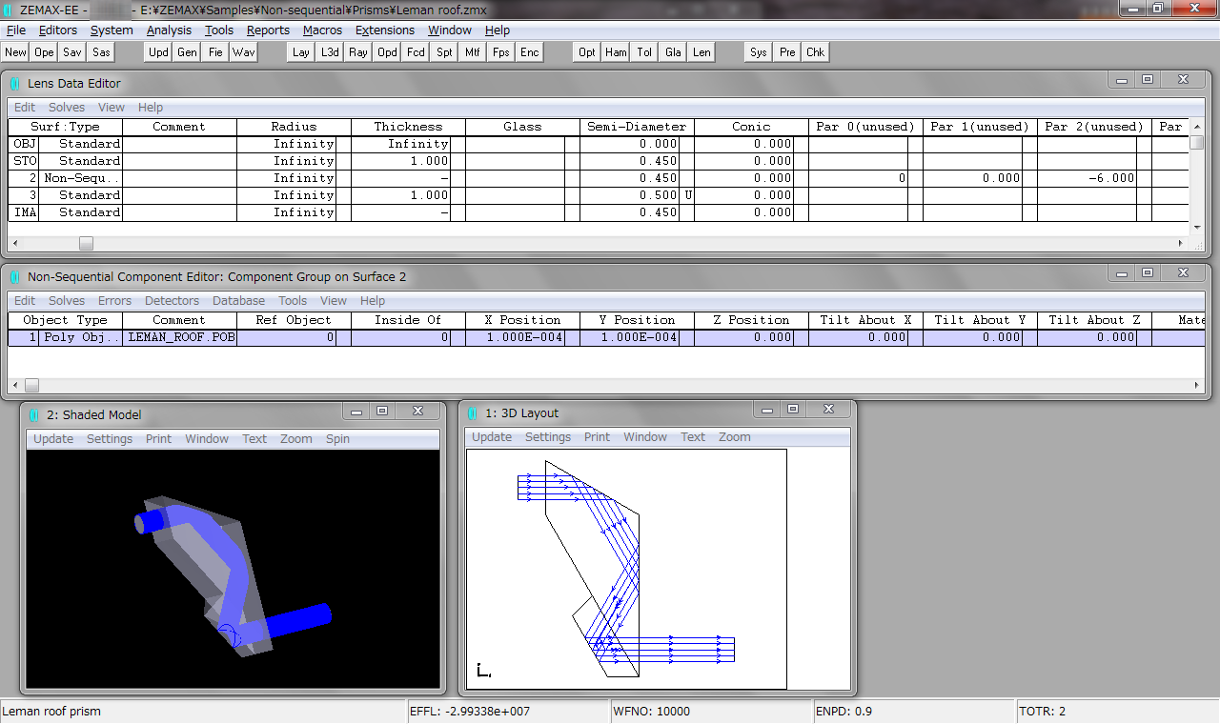Select the Non-Sequ.. surface type cell
Screen dimensions: 1220x724
[81, 178]
